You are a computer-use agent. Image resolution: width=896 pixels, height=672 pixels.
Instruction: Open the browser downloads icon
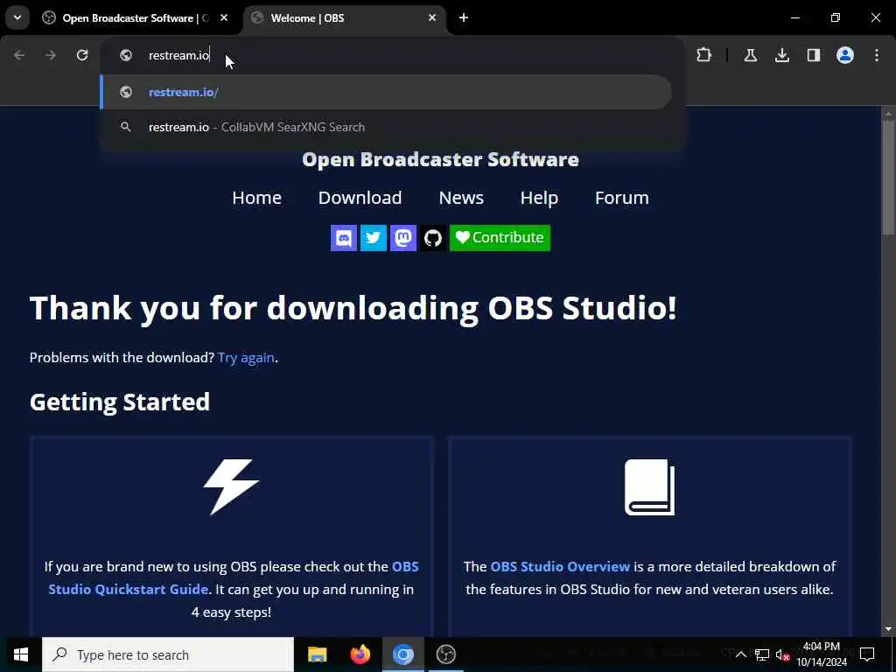click(x=781, y=55)
